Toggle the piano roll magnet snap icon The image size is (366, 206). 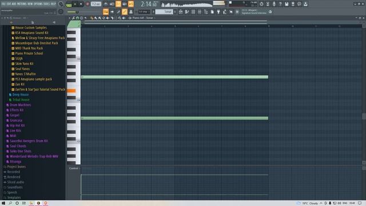[x=77, y=18]
